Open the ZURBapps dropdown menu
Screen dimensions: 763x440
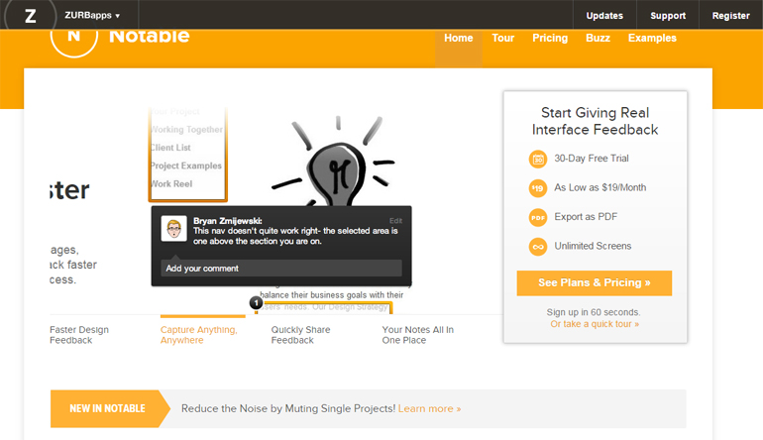click(92, 15)
